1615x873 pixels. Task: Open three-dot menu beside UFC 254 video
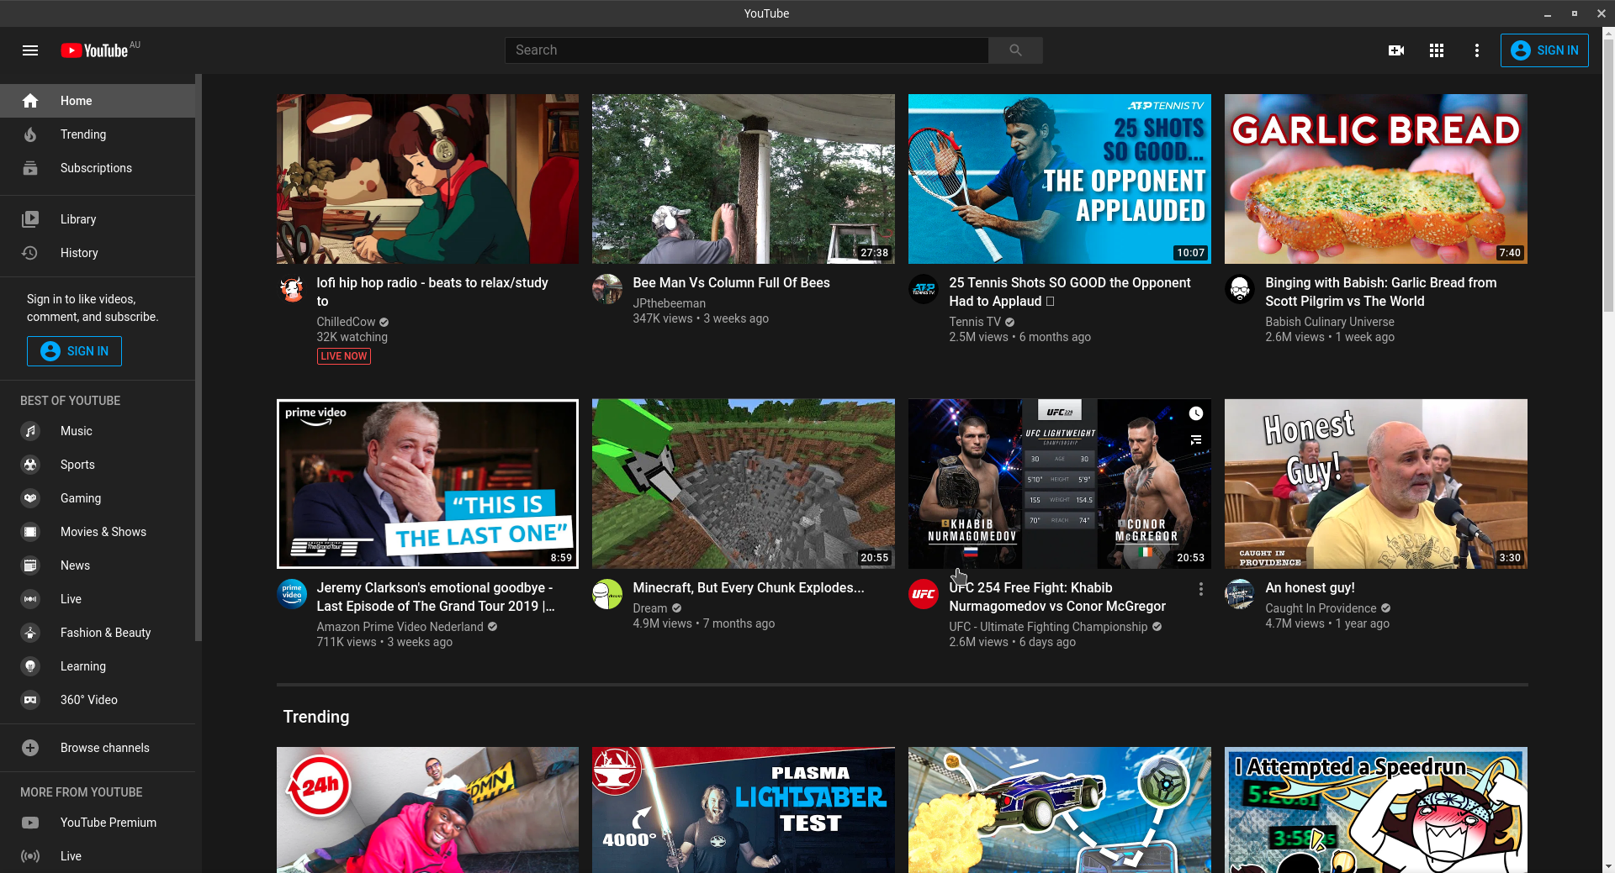(1201, 590)
